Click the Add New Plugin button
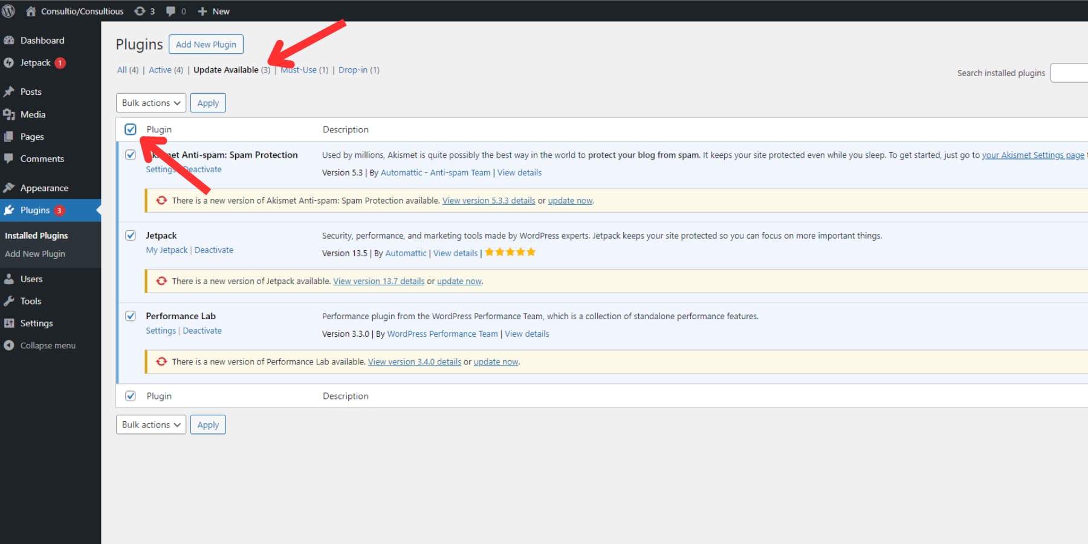 [206, 44]
